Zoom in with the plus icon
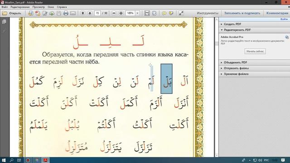This screenshot has width=290, height=163. pyautogui.click(x=121, y=13)
